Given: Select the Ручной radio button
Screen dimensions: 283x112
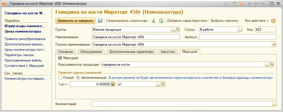Looking at the screenshot, I should (x=60, y=78).
